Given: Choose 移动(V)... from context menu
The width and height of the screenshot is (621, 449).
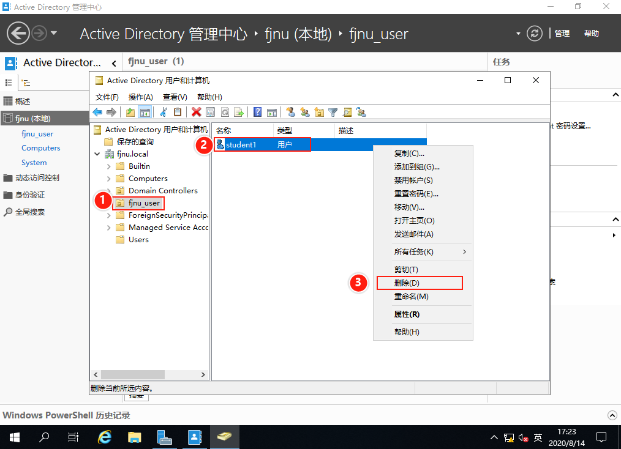Looking at the screenshot, I should (423, 207).
